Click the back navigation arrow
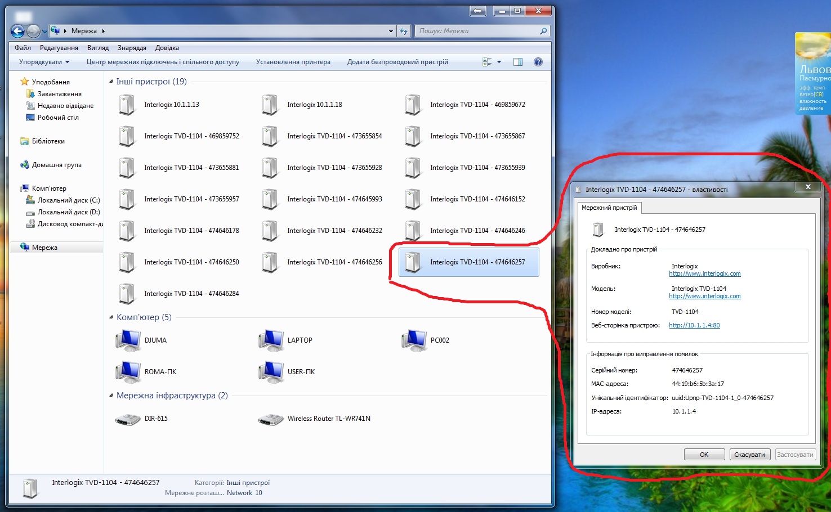The height and width of the screenshot is (512, 831). (x=18, y=31)
